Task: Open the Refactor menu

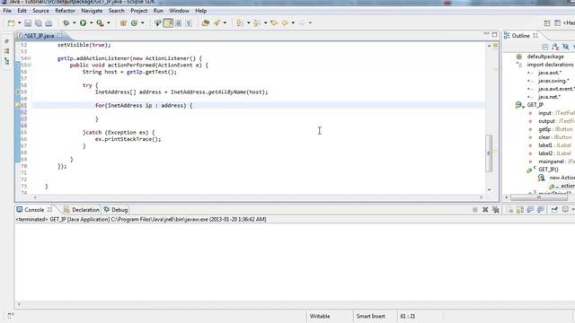Action: (65, 11)
